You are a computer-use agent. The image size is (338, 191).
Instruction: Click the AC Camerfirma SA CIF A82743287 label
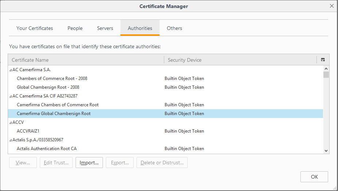click(45, 96)
